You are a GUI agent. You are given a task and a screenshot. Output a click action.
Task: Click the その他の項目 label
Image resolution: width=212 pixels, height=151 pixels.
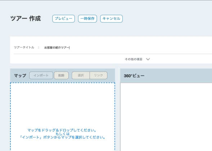[x=134, y=59]
